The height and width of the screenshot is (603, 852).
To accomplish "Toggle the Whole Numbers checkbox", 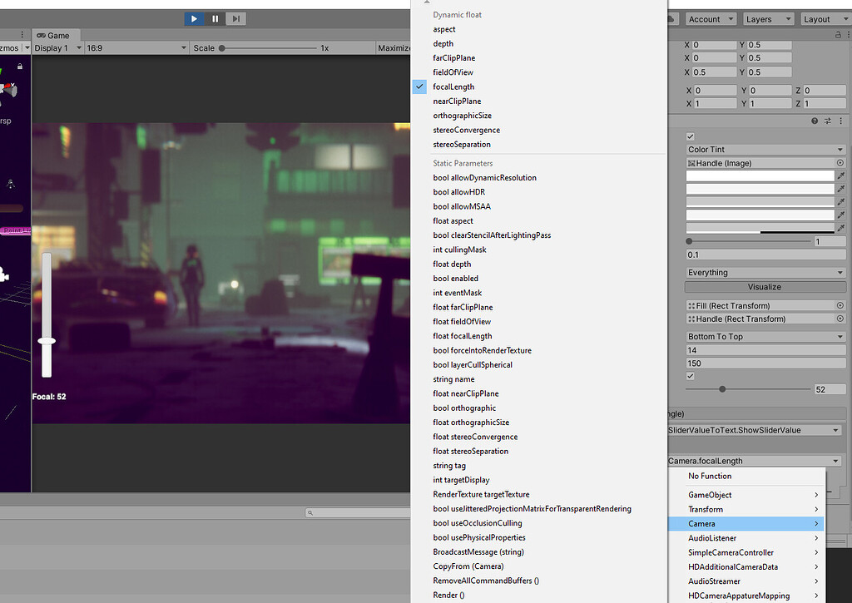I will pos(690,376).
